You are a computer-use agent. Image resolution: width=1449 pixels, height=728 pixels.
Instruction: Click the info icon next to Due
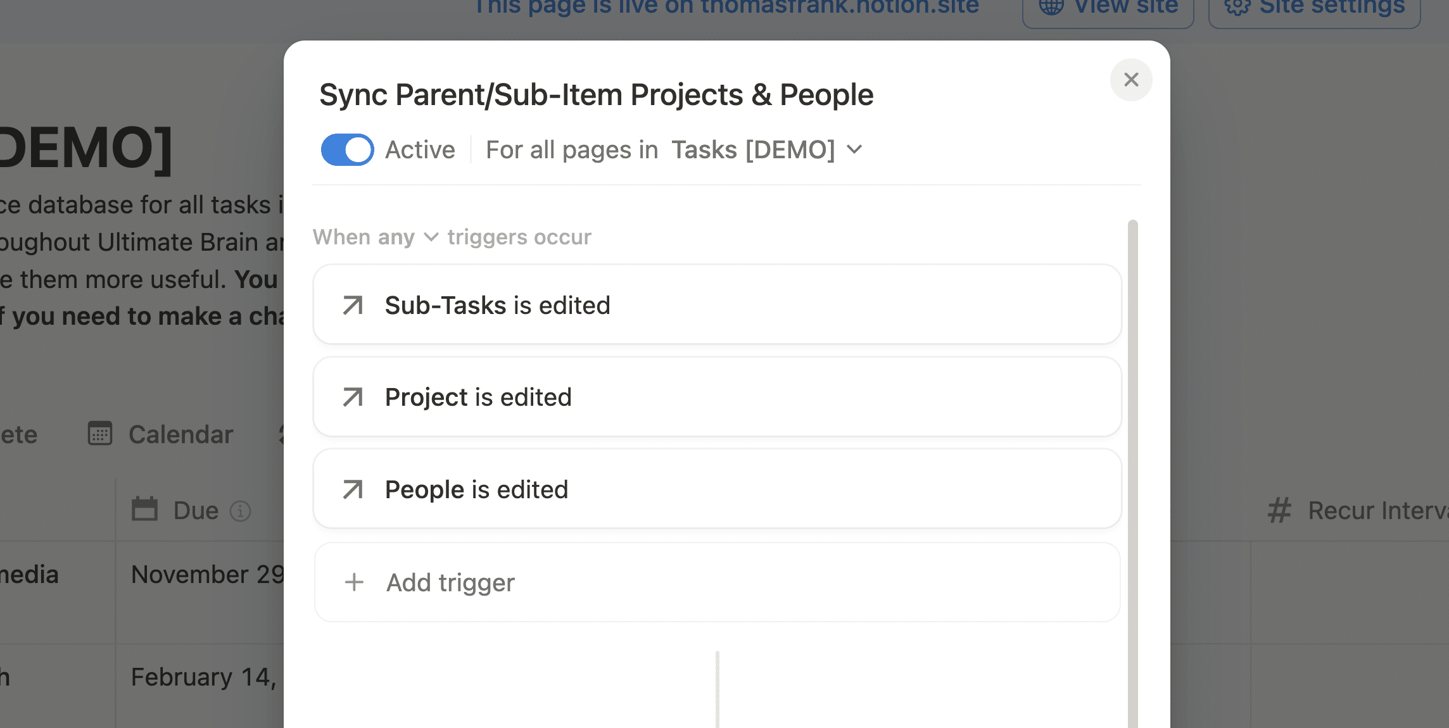240,511
